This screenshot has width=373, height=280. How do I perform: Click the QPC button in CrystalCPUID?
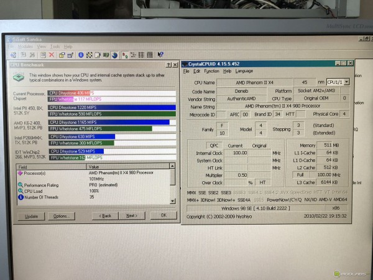tap(214, 146)
